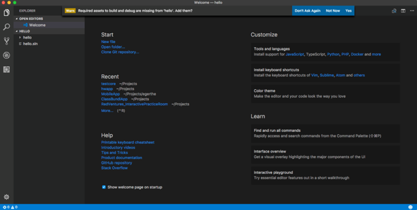Open recent project ClassBundlApp
Screen dimensions: 417x210
click(x=114, y=99)
